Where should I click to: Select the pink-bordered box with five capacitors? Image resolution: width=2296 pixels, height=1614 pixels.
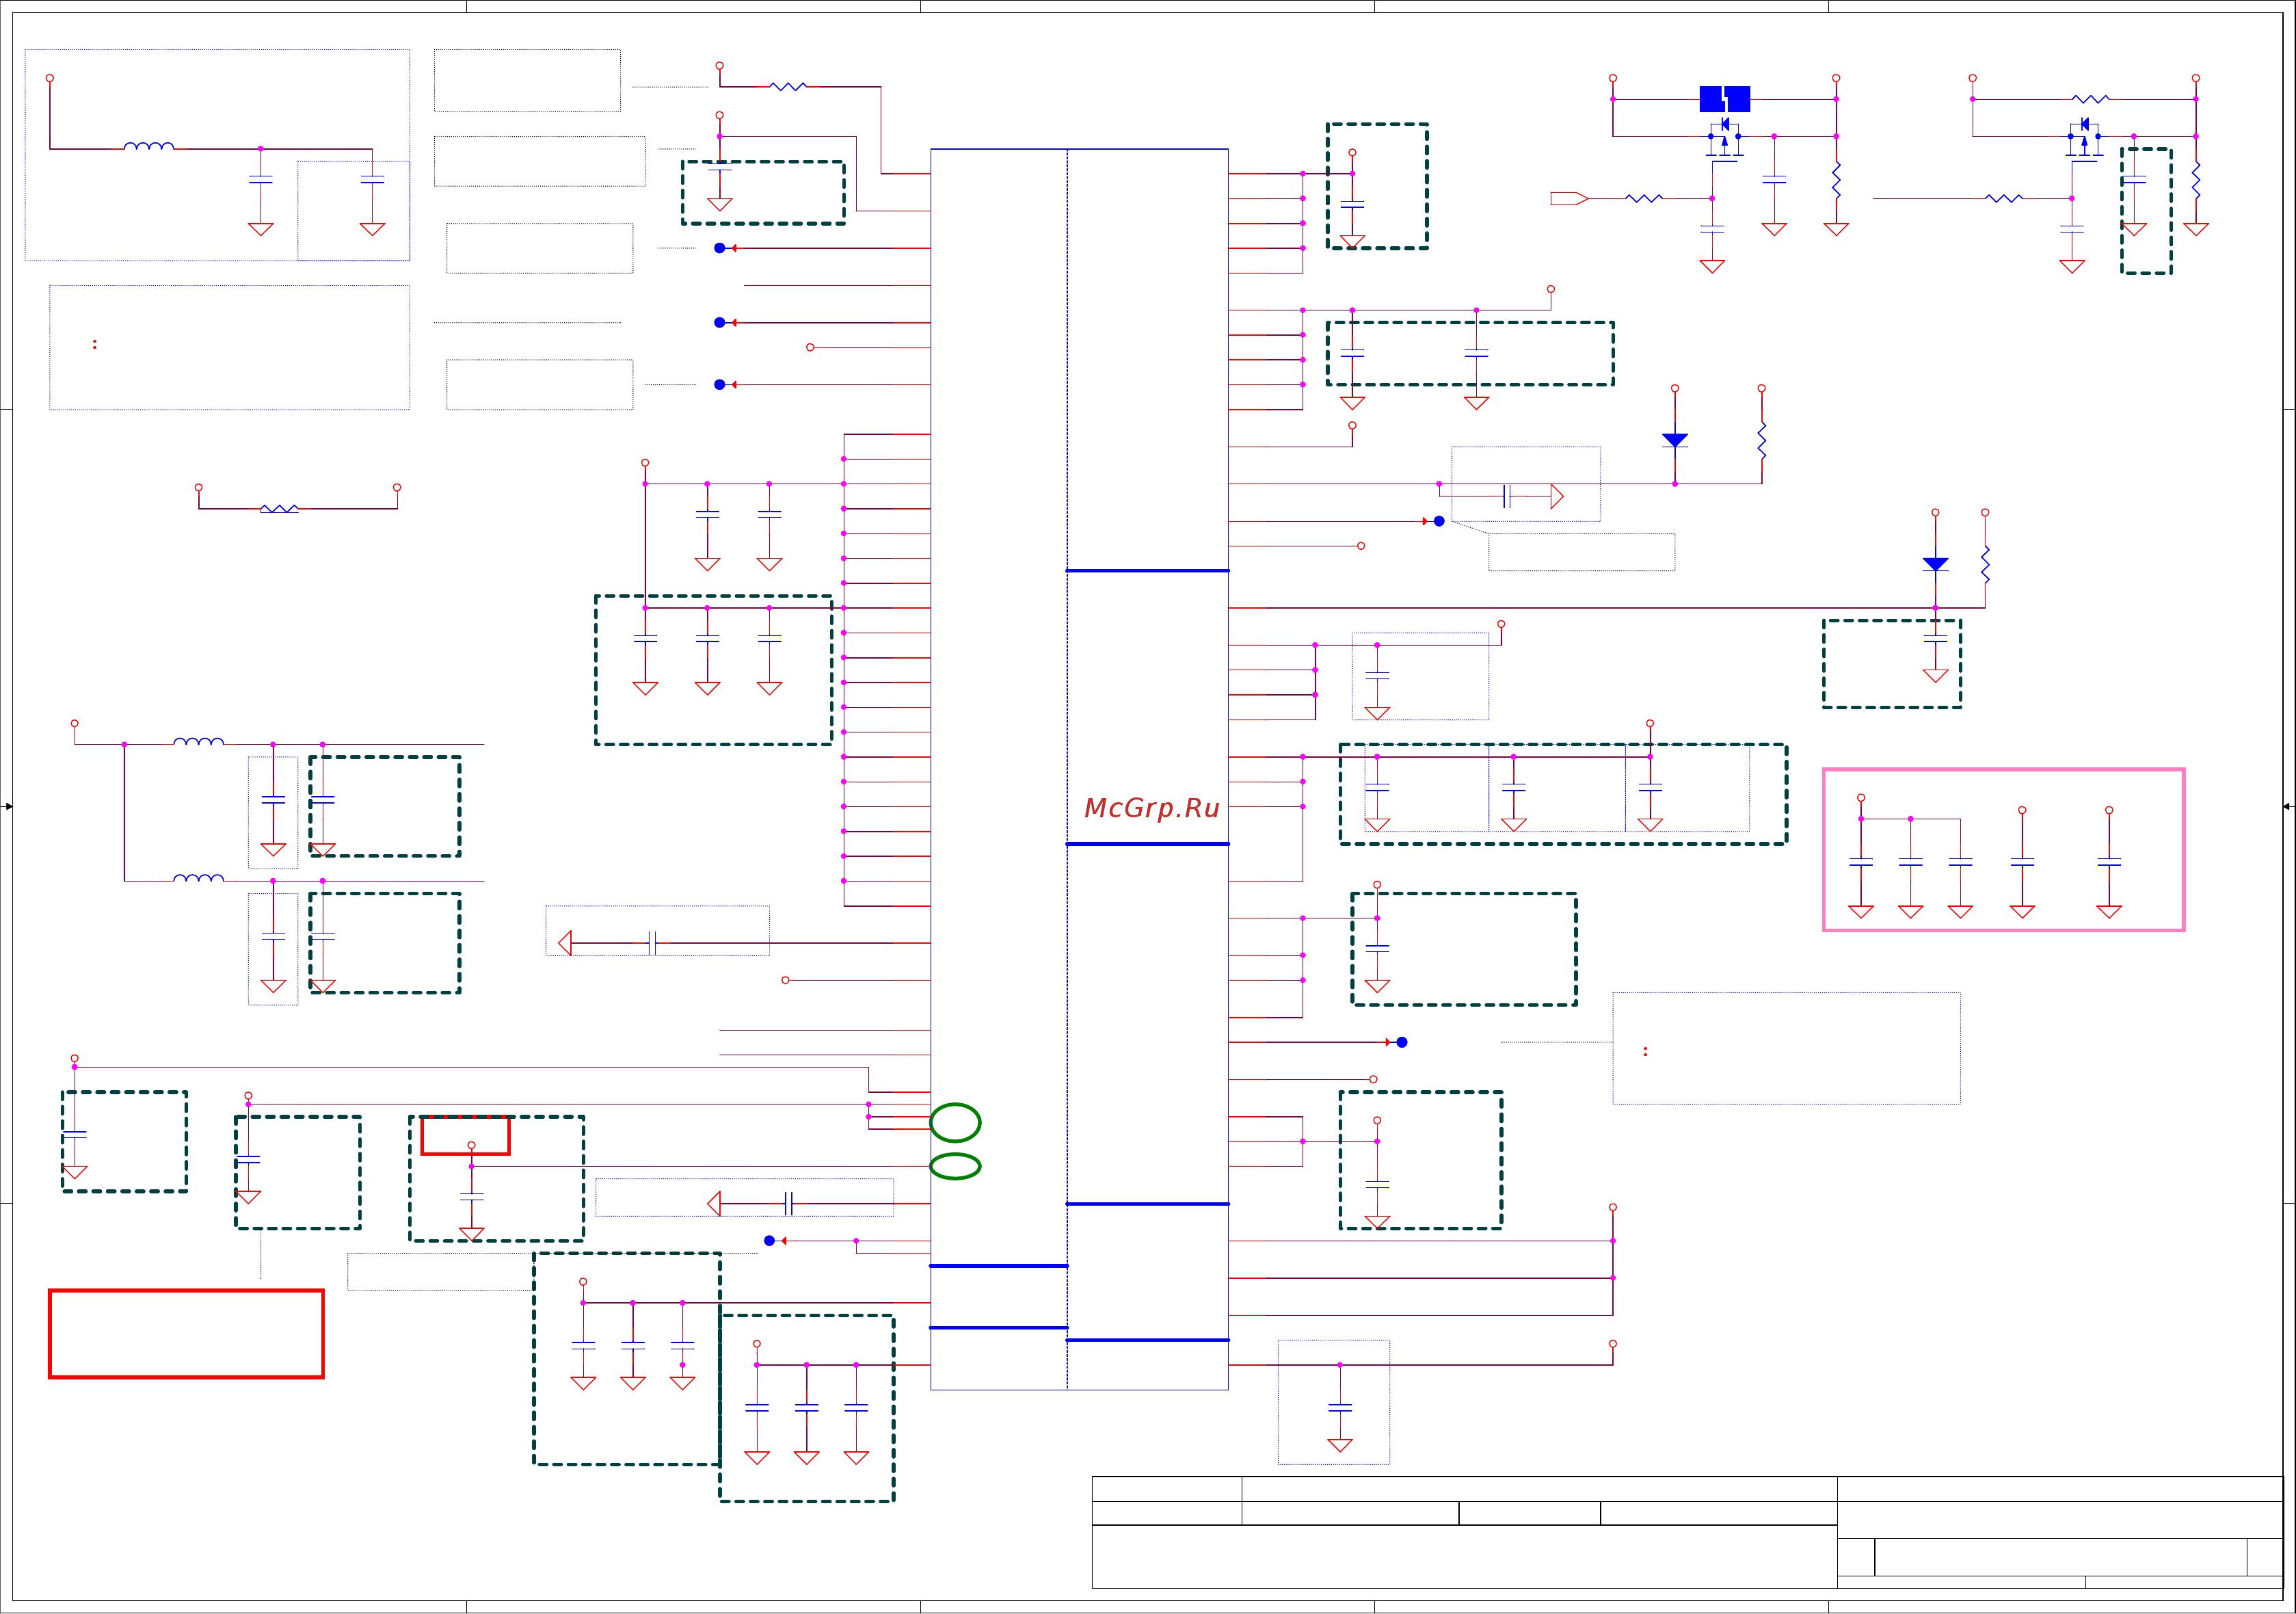pos(2003,850)
